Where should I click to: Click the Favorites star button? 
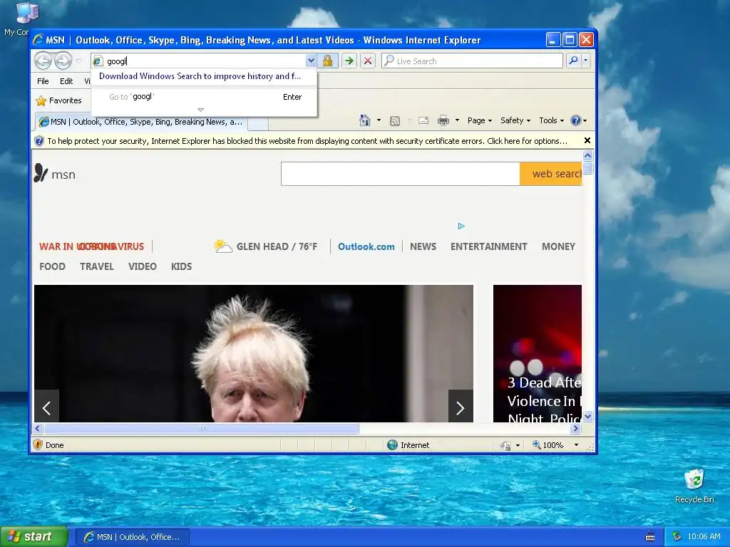click(x=59, y=100)
